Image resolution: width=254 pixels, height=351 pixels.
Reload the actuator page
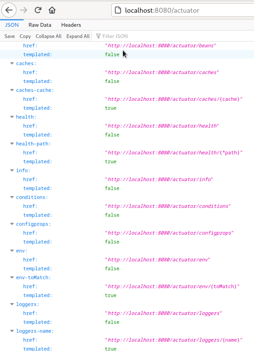coord(38,10)
